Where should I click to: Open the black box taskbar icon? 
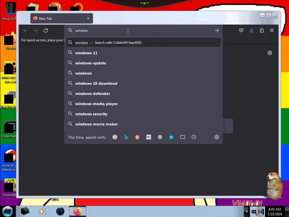point(25,211)
